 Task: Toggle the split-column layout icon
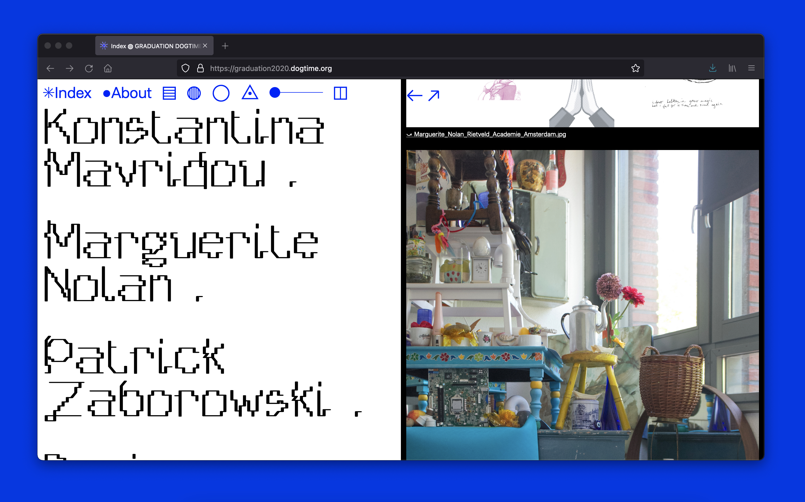pos(340,93)
